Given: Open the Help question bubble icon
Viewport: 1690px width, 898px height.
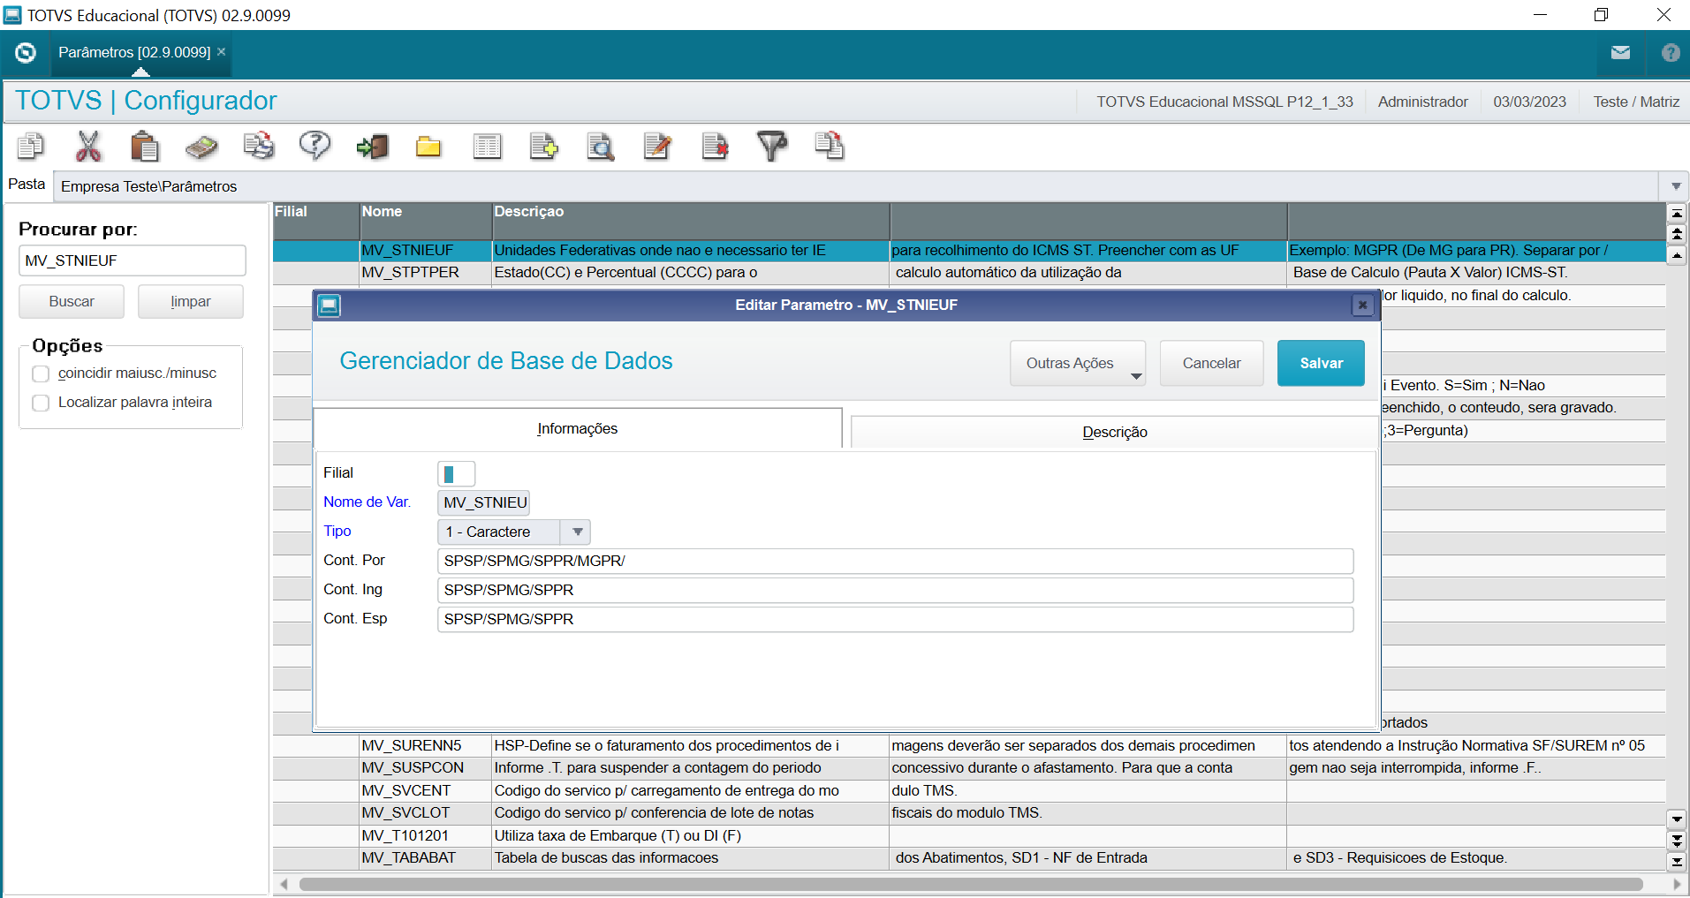Looking at the screenshot, I should click(315, 146).
